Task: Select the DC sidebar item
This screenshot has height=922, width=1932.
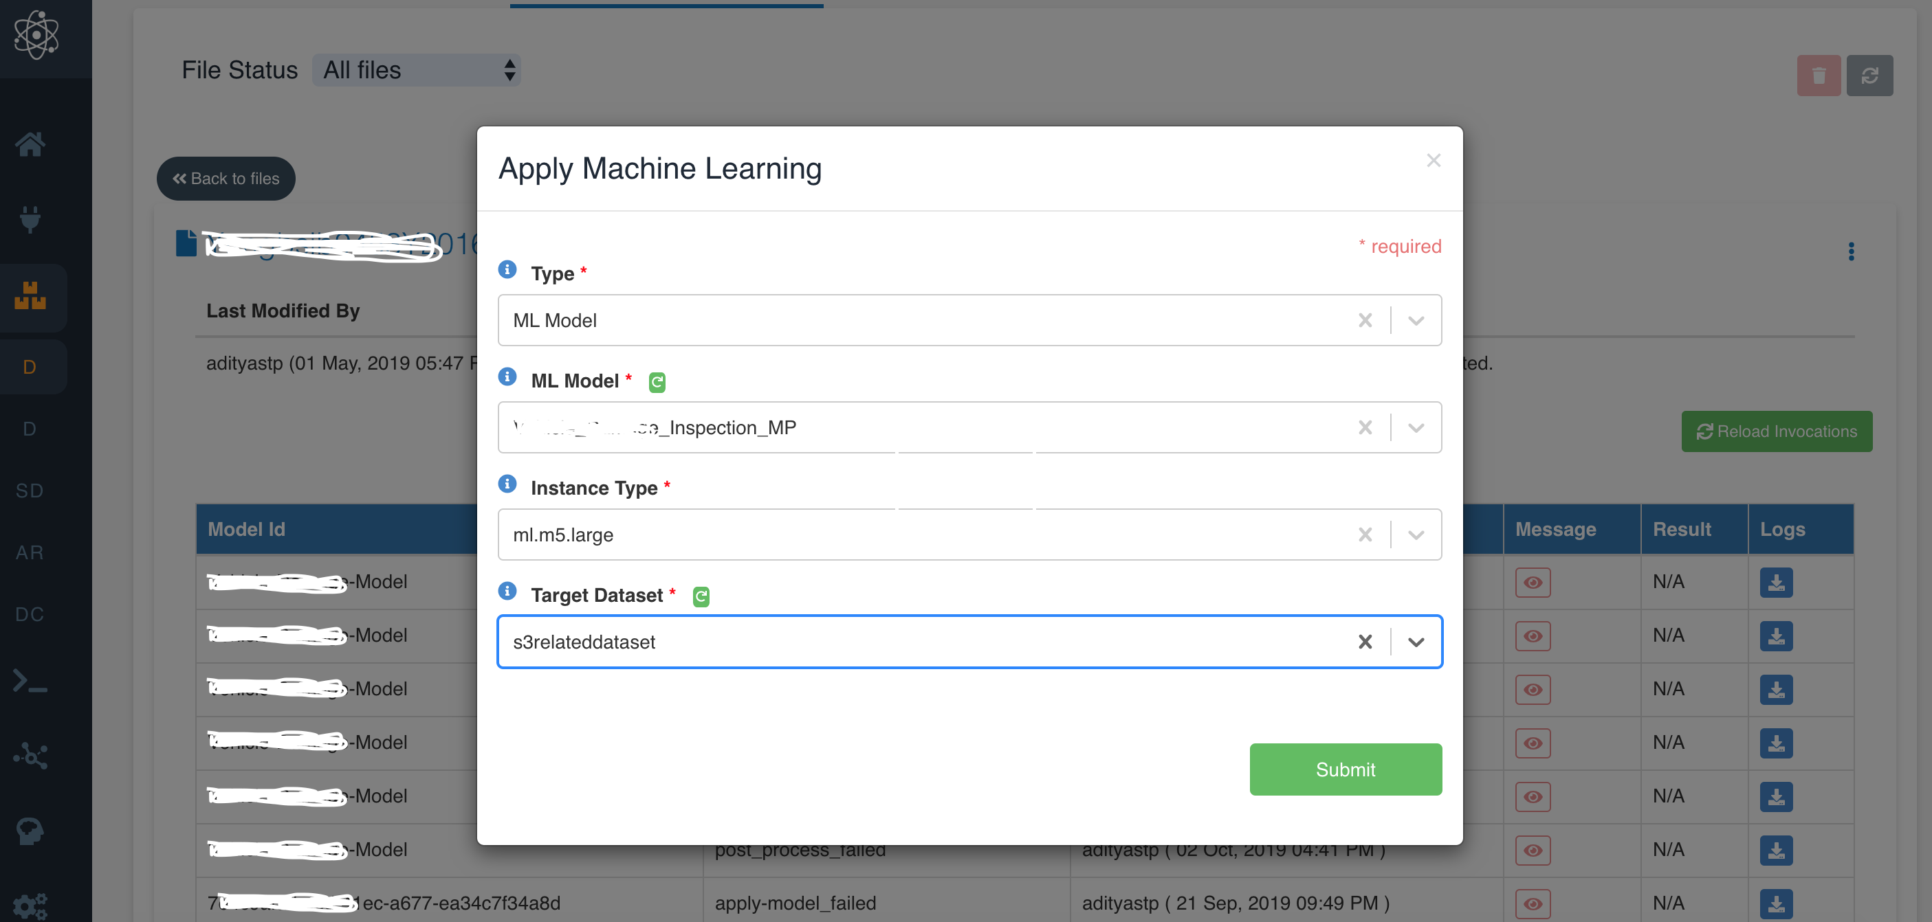Action: pyautogui.click(x=30, y=615)
